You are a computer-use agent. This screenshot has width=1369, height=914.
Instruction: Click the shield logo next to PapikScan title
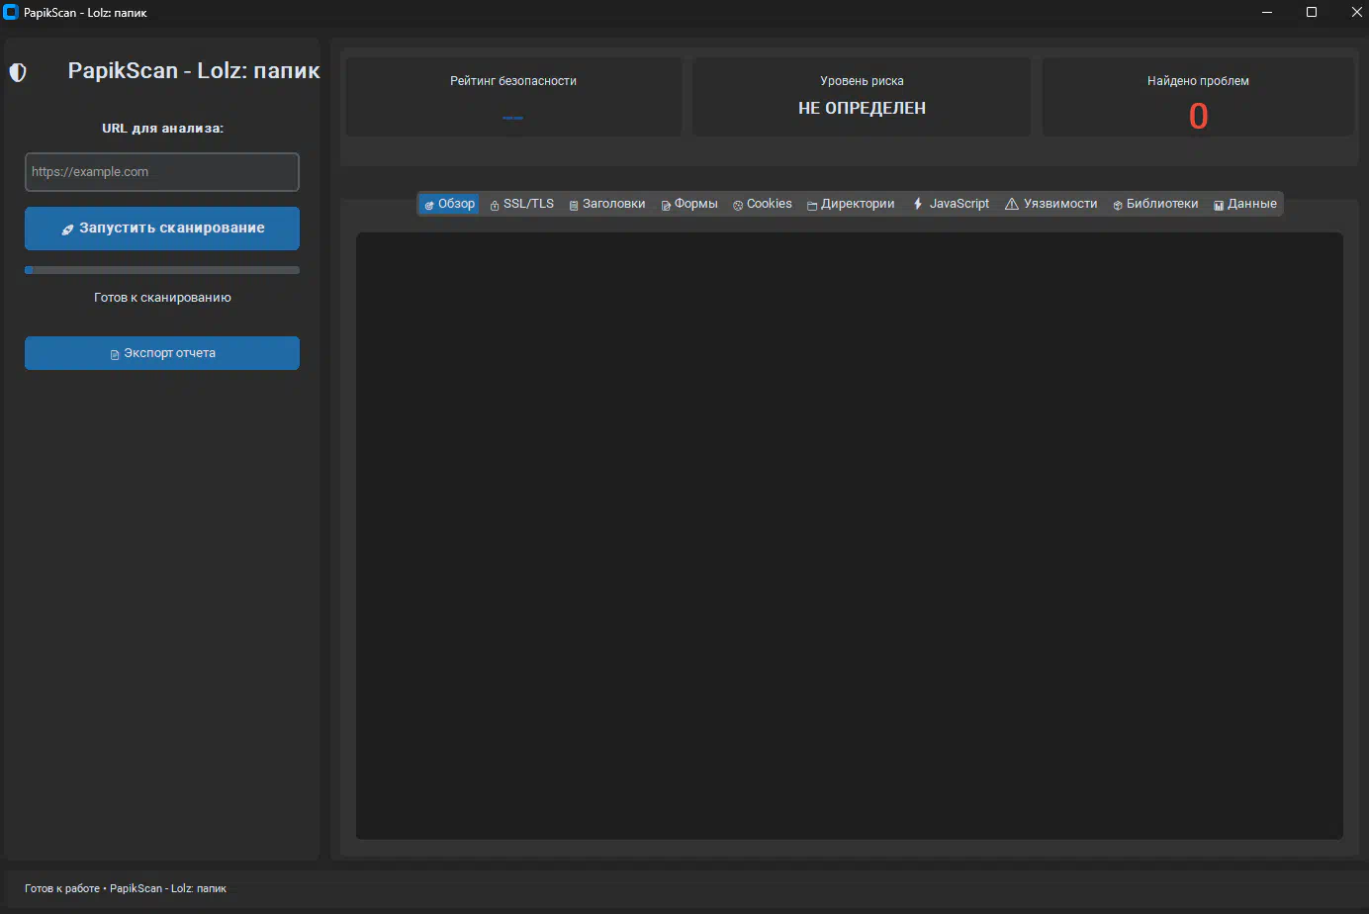(18, 72)
